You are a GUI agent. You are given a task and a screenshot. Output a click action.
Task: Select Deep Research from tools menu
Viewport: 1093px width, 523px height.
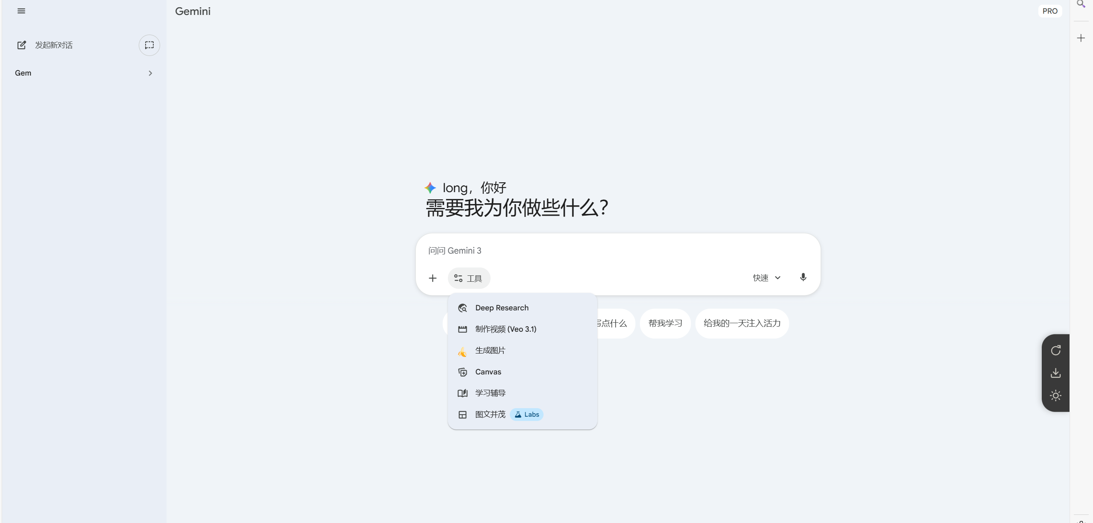point(502,308)
